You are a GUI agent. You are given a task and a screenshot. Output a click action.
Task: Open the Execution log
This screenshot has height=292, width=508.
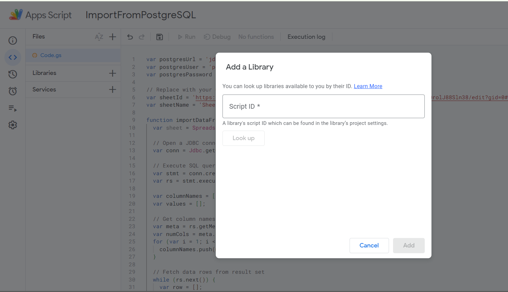306,37
